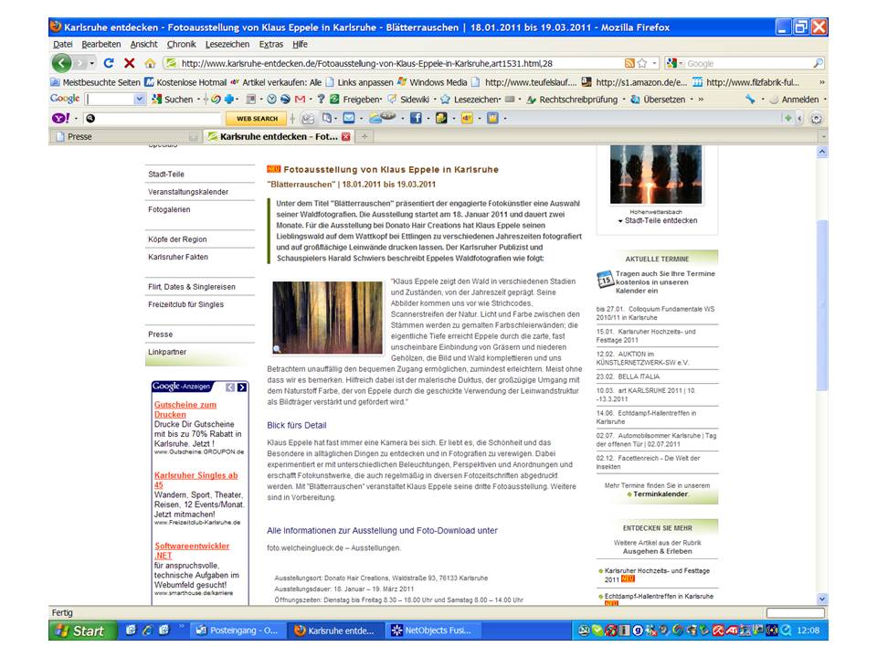Image resolution: width=877 pixels, height=658 pixels.
Task: Close the Karlsruhe entdecken tab
Action: pos(345,136)
